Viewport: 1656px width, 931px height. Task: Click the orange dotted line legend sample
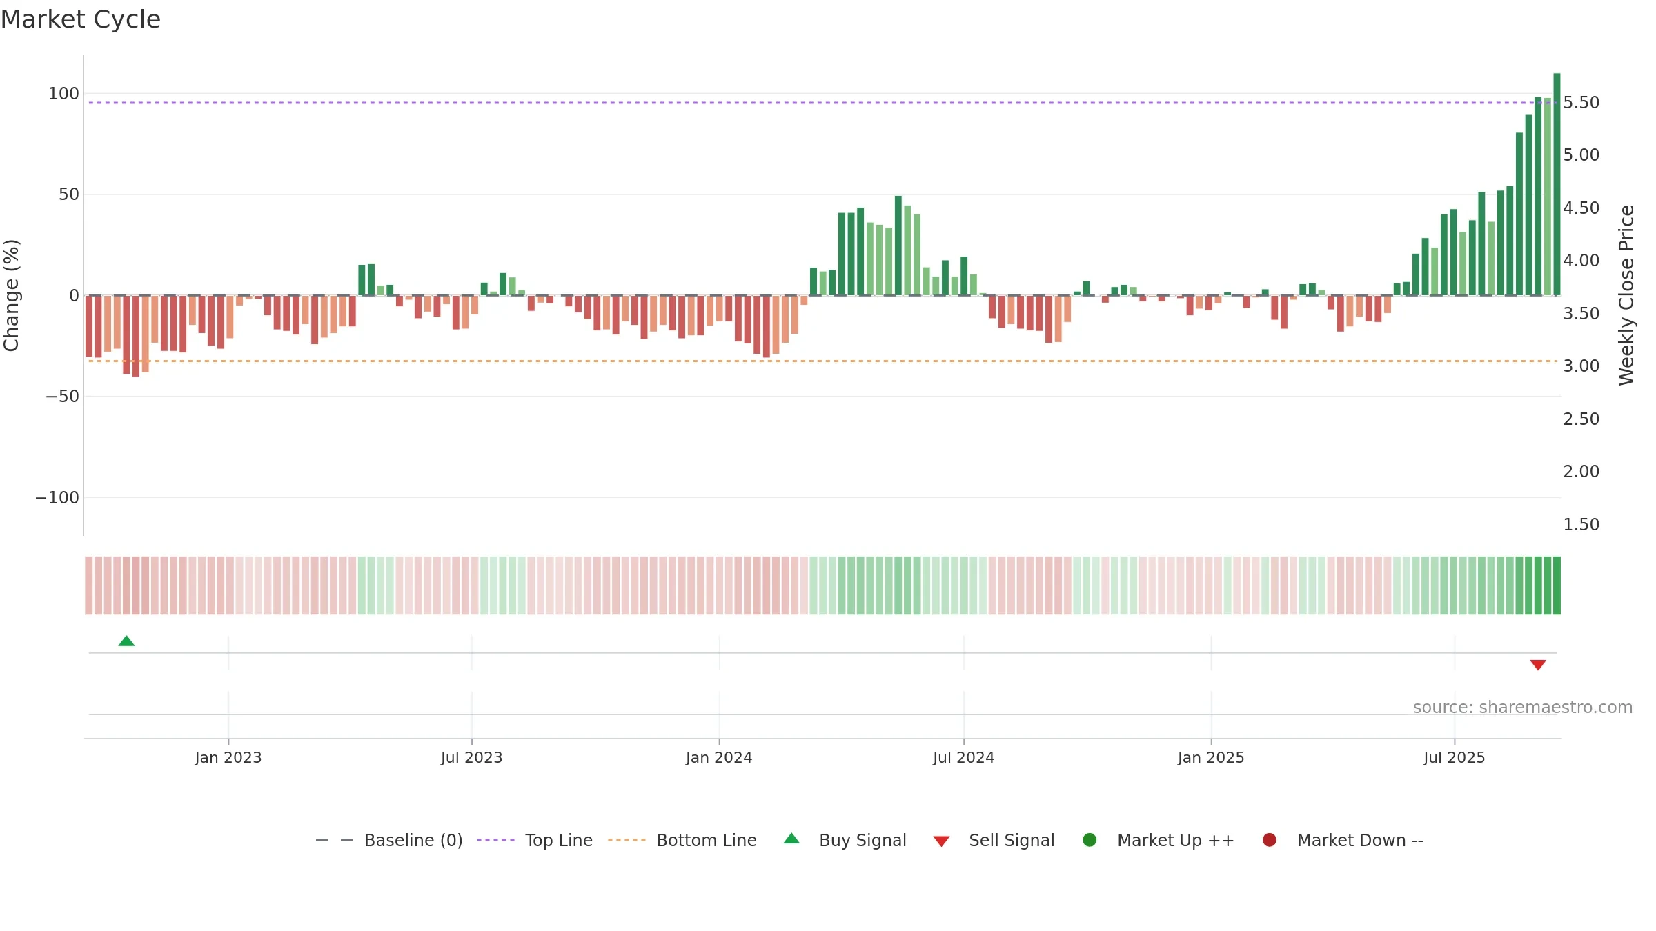tap(627, 840)
